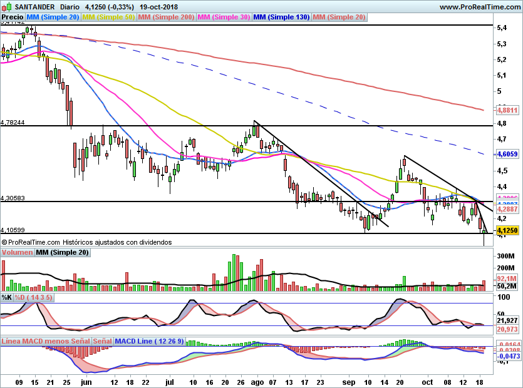Click the Volumen panel label
Screen dimensions: 523x388
(18, 252)
